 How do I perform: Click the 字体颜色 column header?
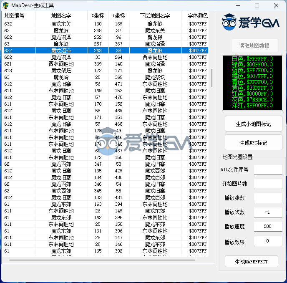(x=195, y=15)
